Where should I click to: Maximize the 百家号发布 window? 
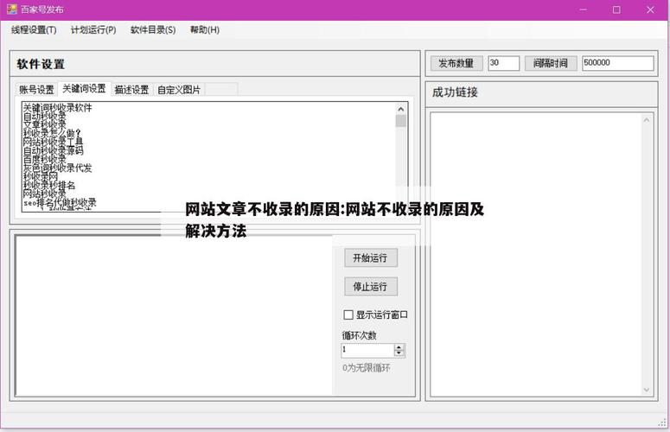(616, 10)
